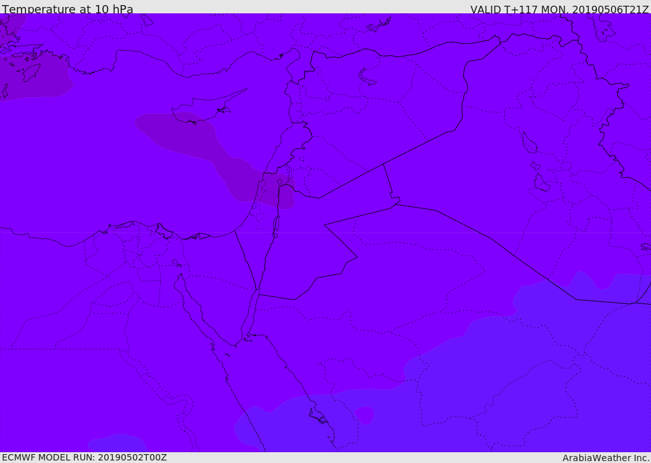The height and width of the screenshot is (463, 651).
Task: Click the 'ArabiaWeather Inc.' credit text
Action: point(606,458)
